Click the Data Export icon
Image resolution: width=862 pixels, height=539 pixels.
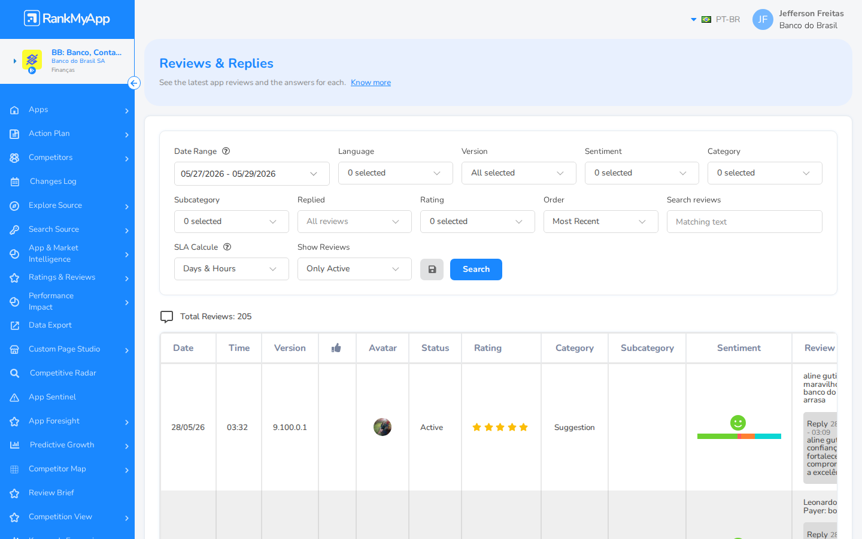(x=14, y=326)
